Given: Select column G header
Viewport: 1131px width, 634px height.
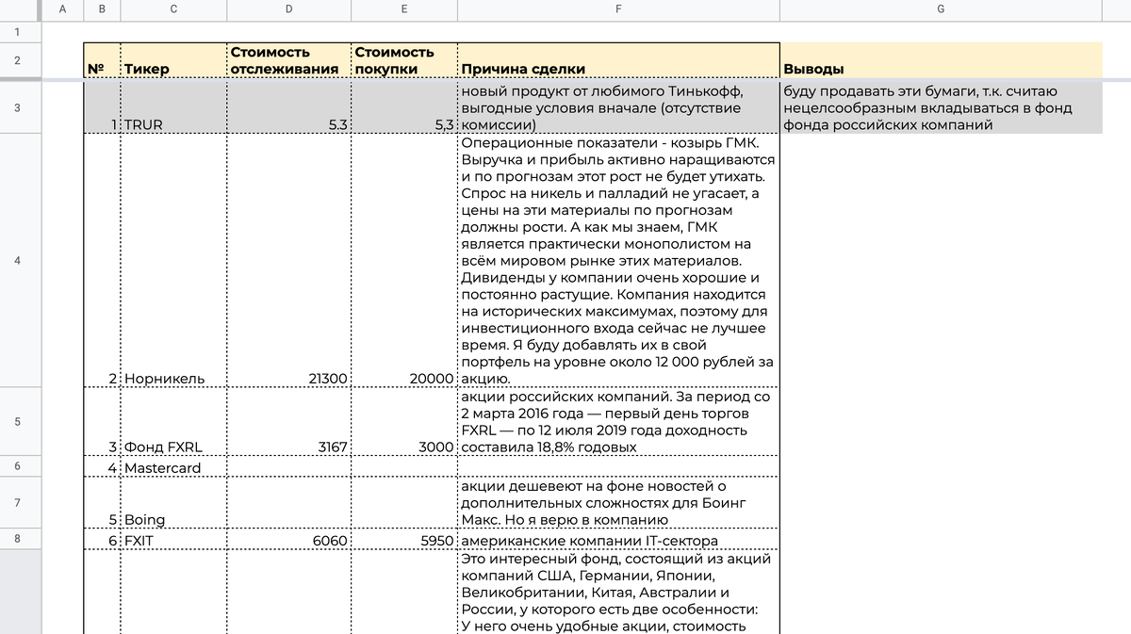Looking at the screenshot, I should click(x=938, y=9).
